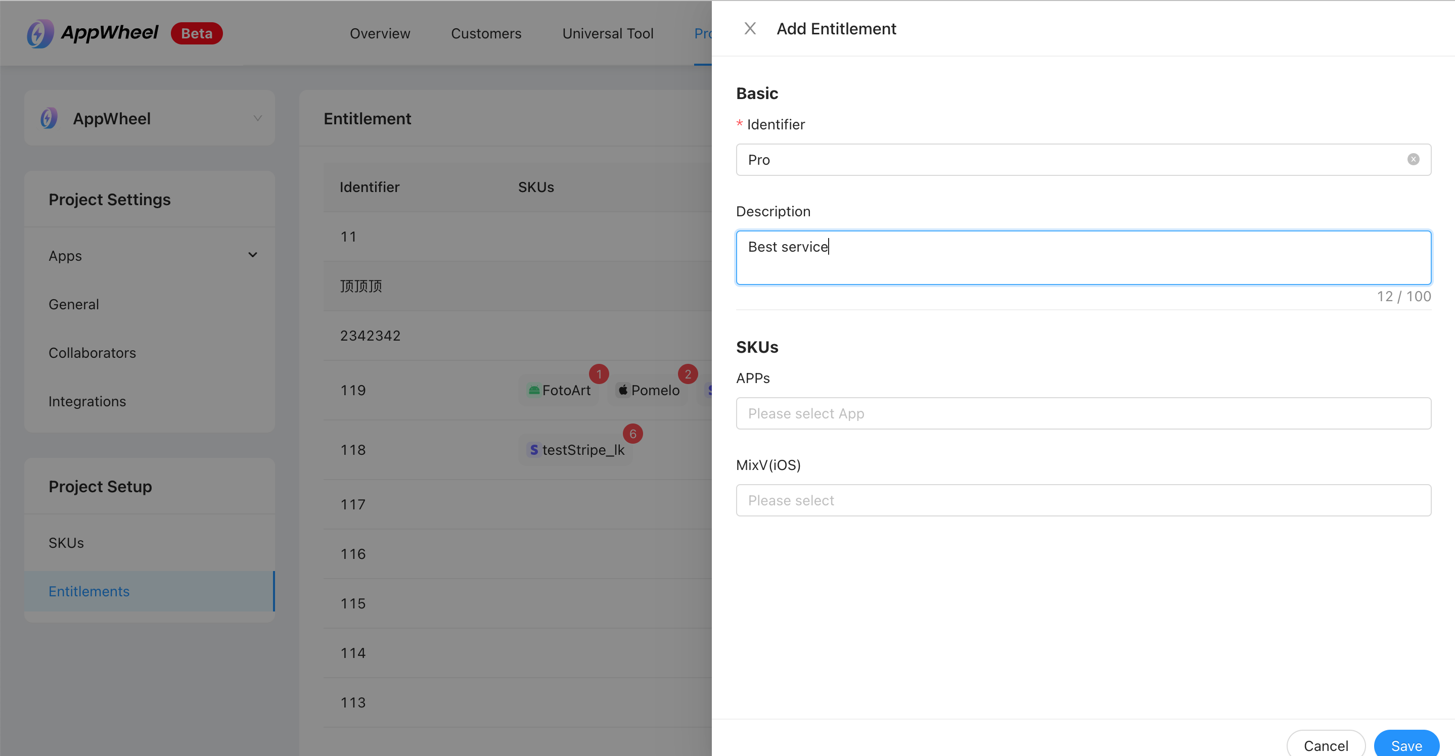Click into the Description text area

pos(1083,257)
